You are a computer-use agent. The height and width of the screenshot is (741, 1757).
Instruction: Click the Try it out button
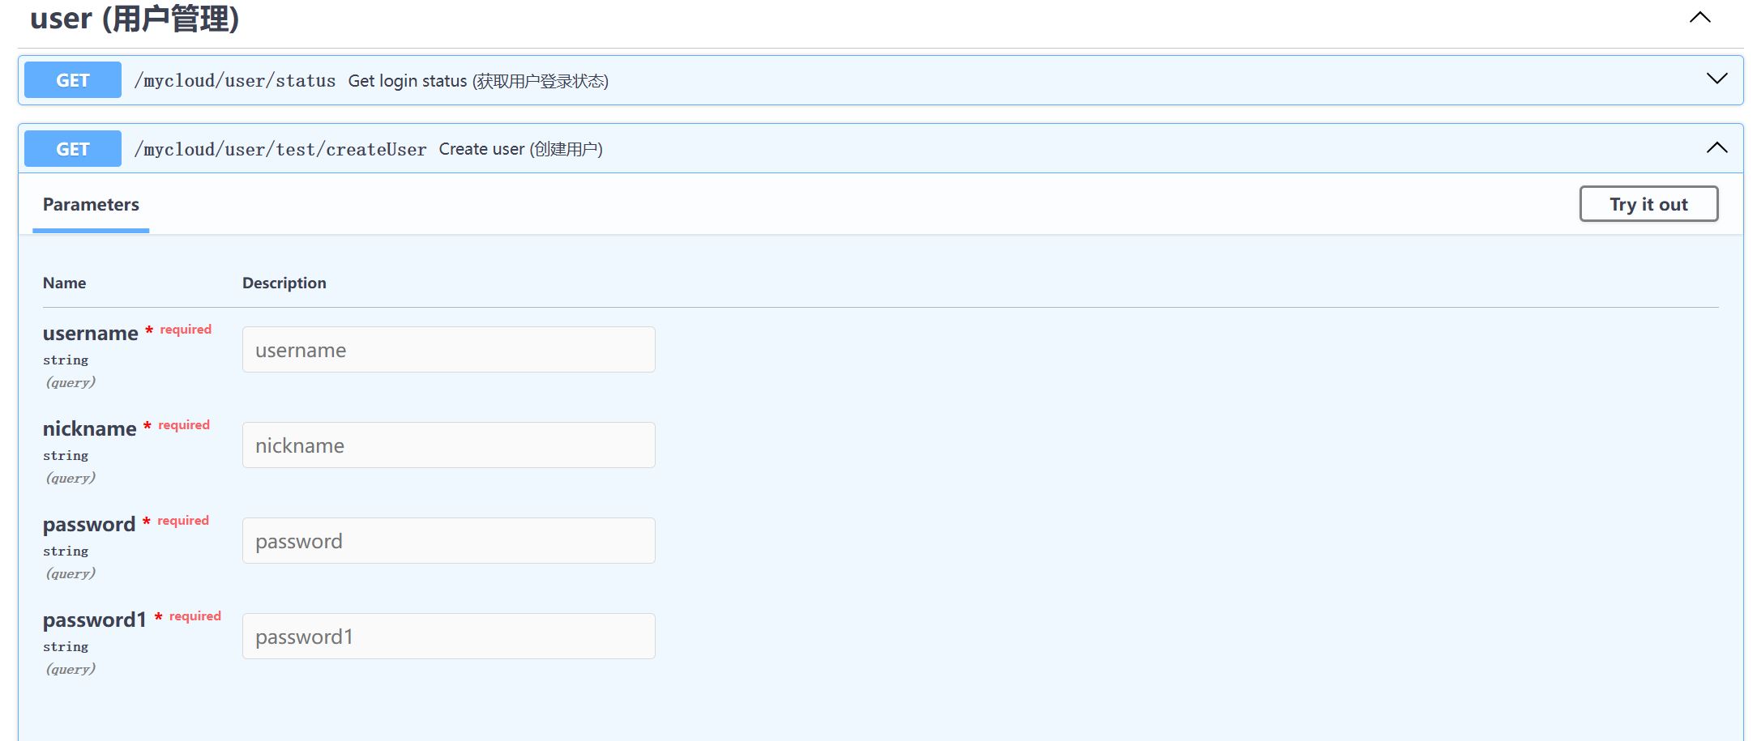1648,203
